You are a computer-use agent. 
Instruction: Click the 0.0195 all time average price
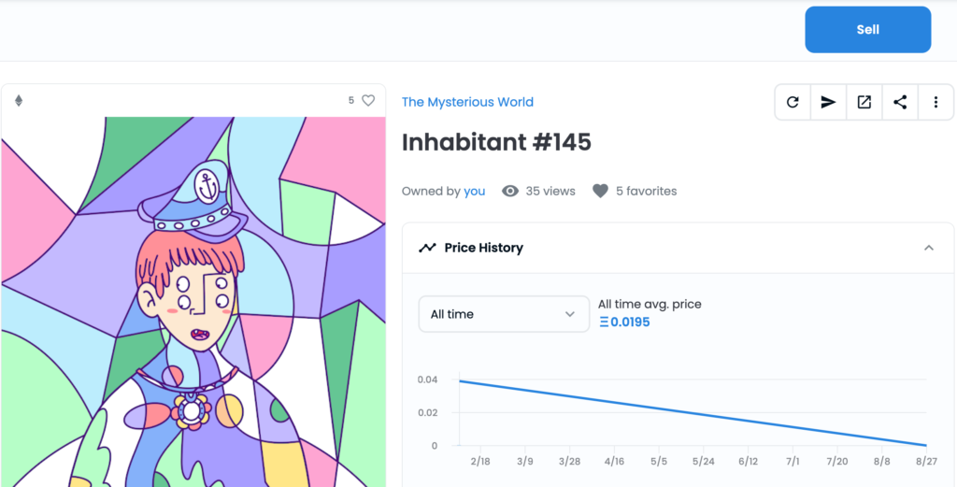(x=625, y=322)
